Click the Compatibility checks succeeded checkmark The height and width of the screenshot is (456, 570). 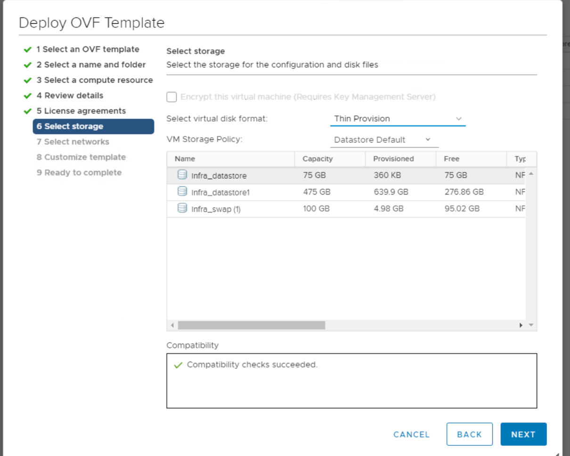[178, 365]
